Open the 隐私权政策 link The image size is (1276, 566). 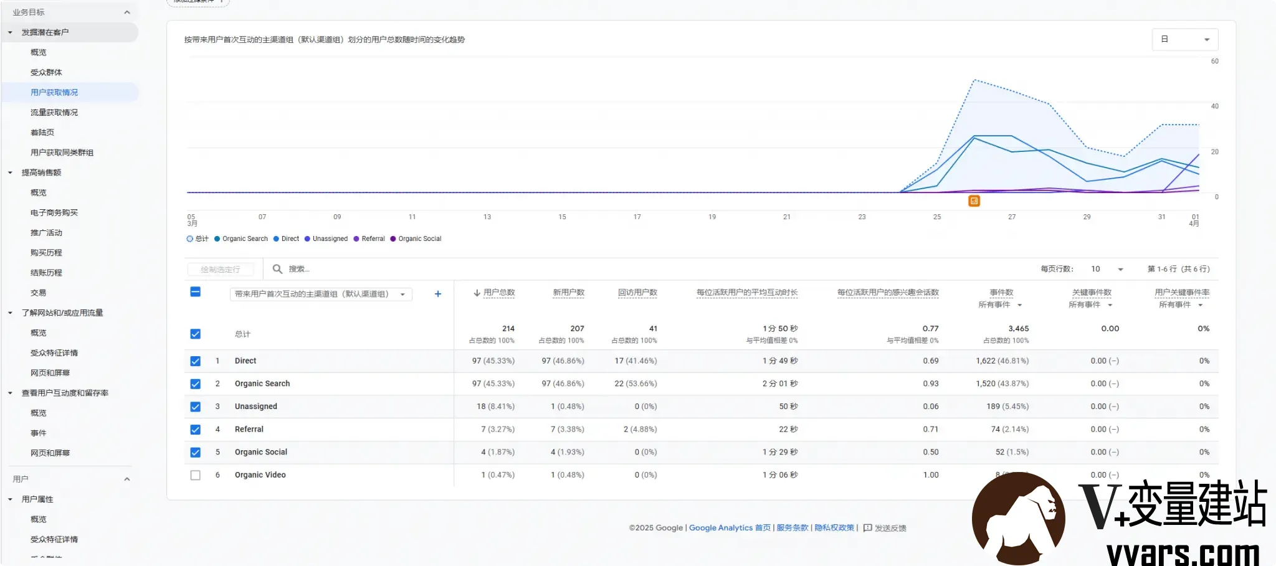(x=834, y=528)
